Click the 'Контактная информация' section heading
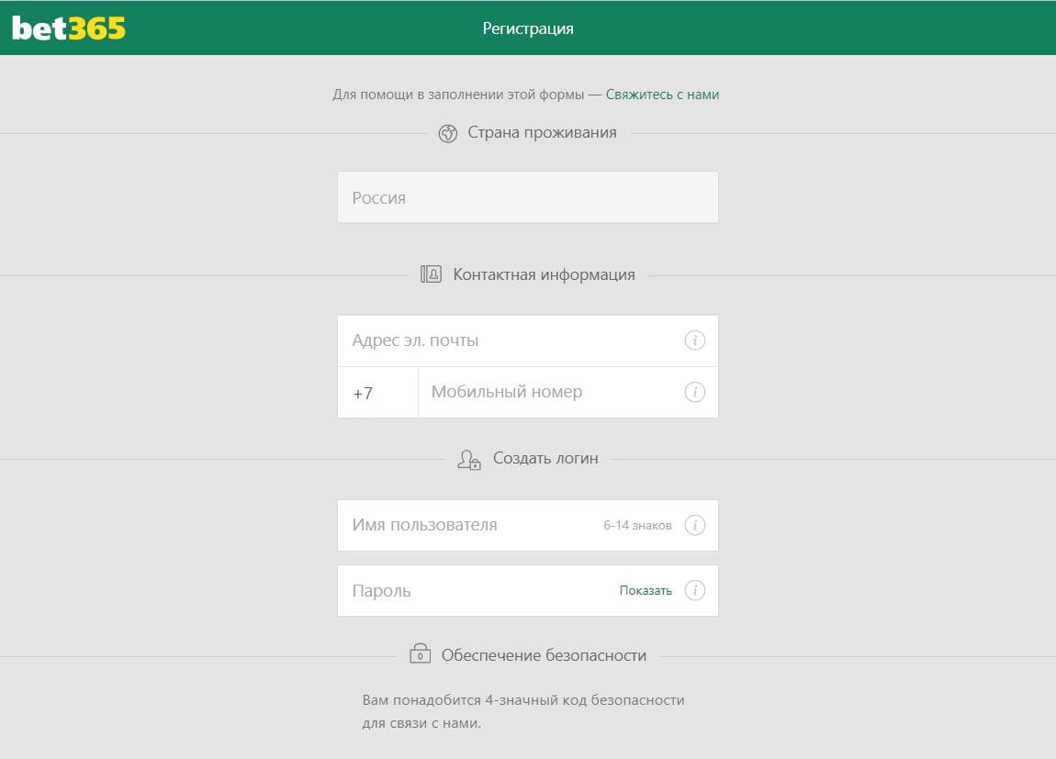1056x759 pixels. pyautogui.click(x=544, y=274)
